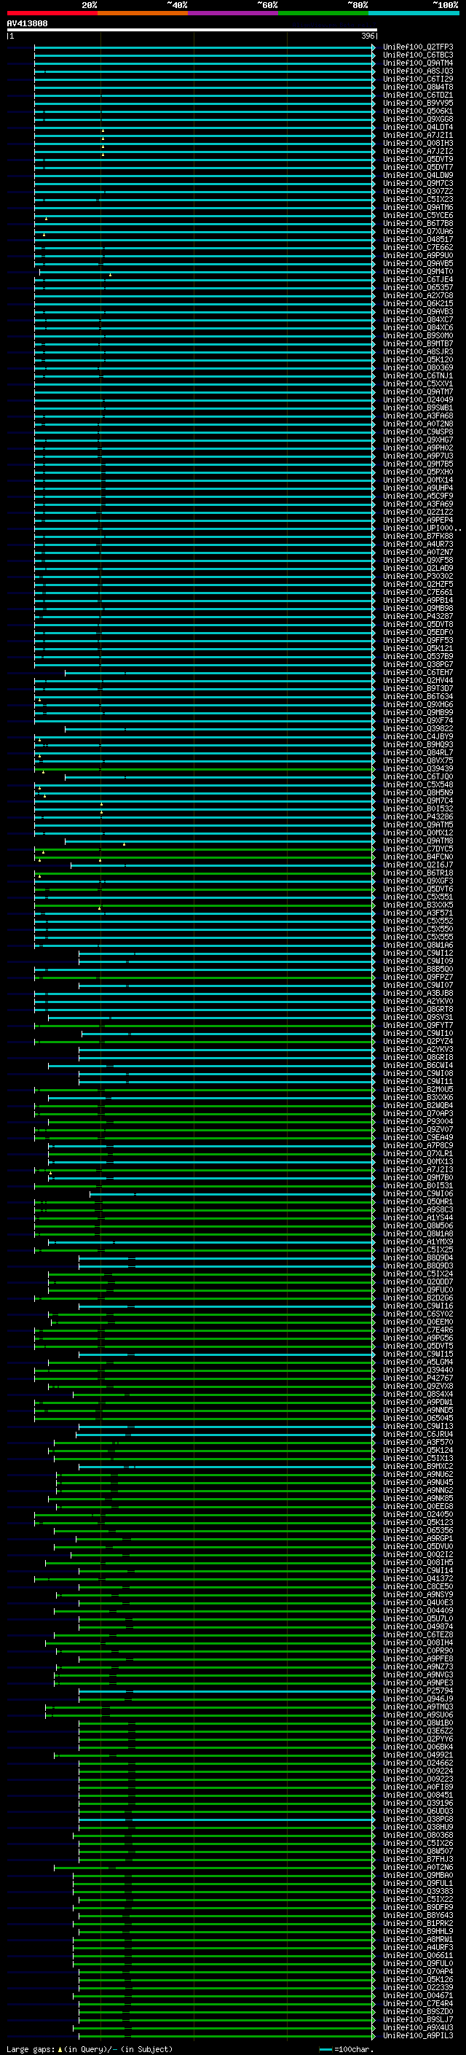Screen dimensions: 466x2055
Task: Select label UniRef100_B8B5Q0
Action: tap(418, 970)
